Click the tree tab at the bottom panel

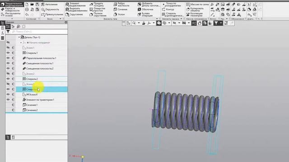[8, 137]
